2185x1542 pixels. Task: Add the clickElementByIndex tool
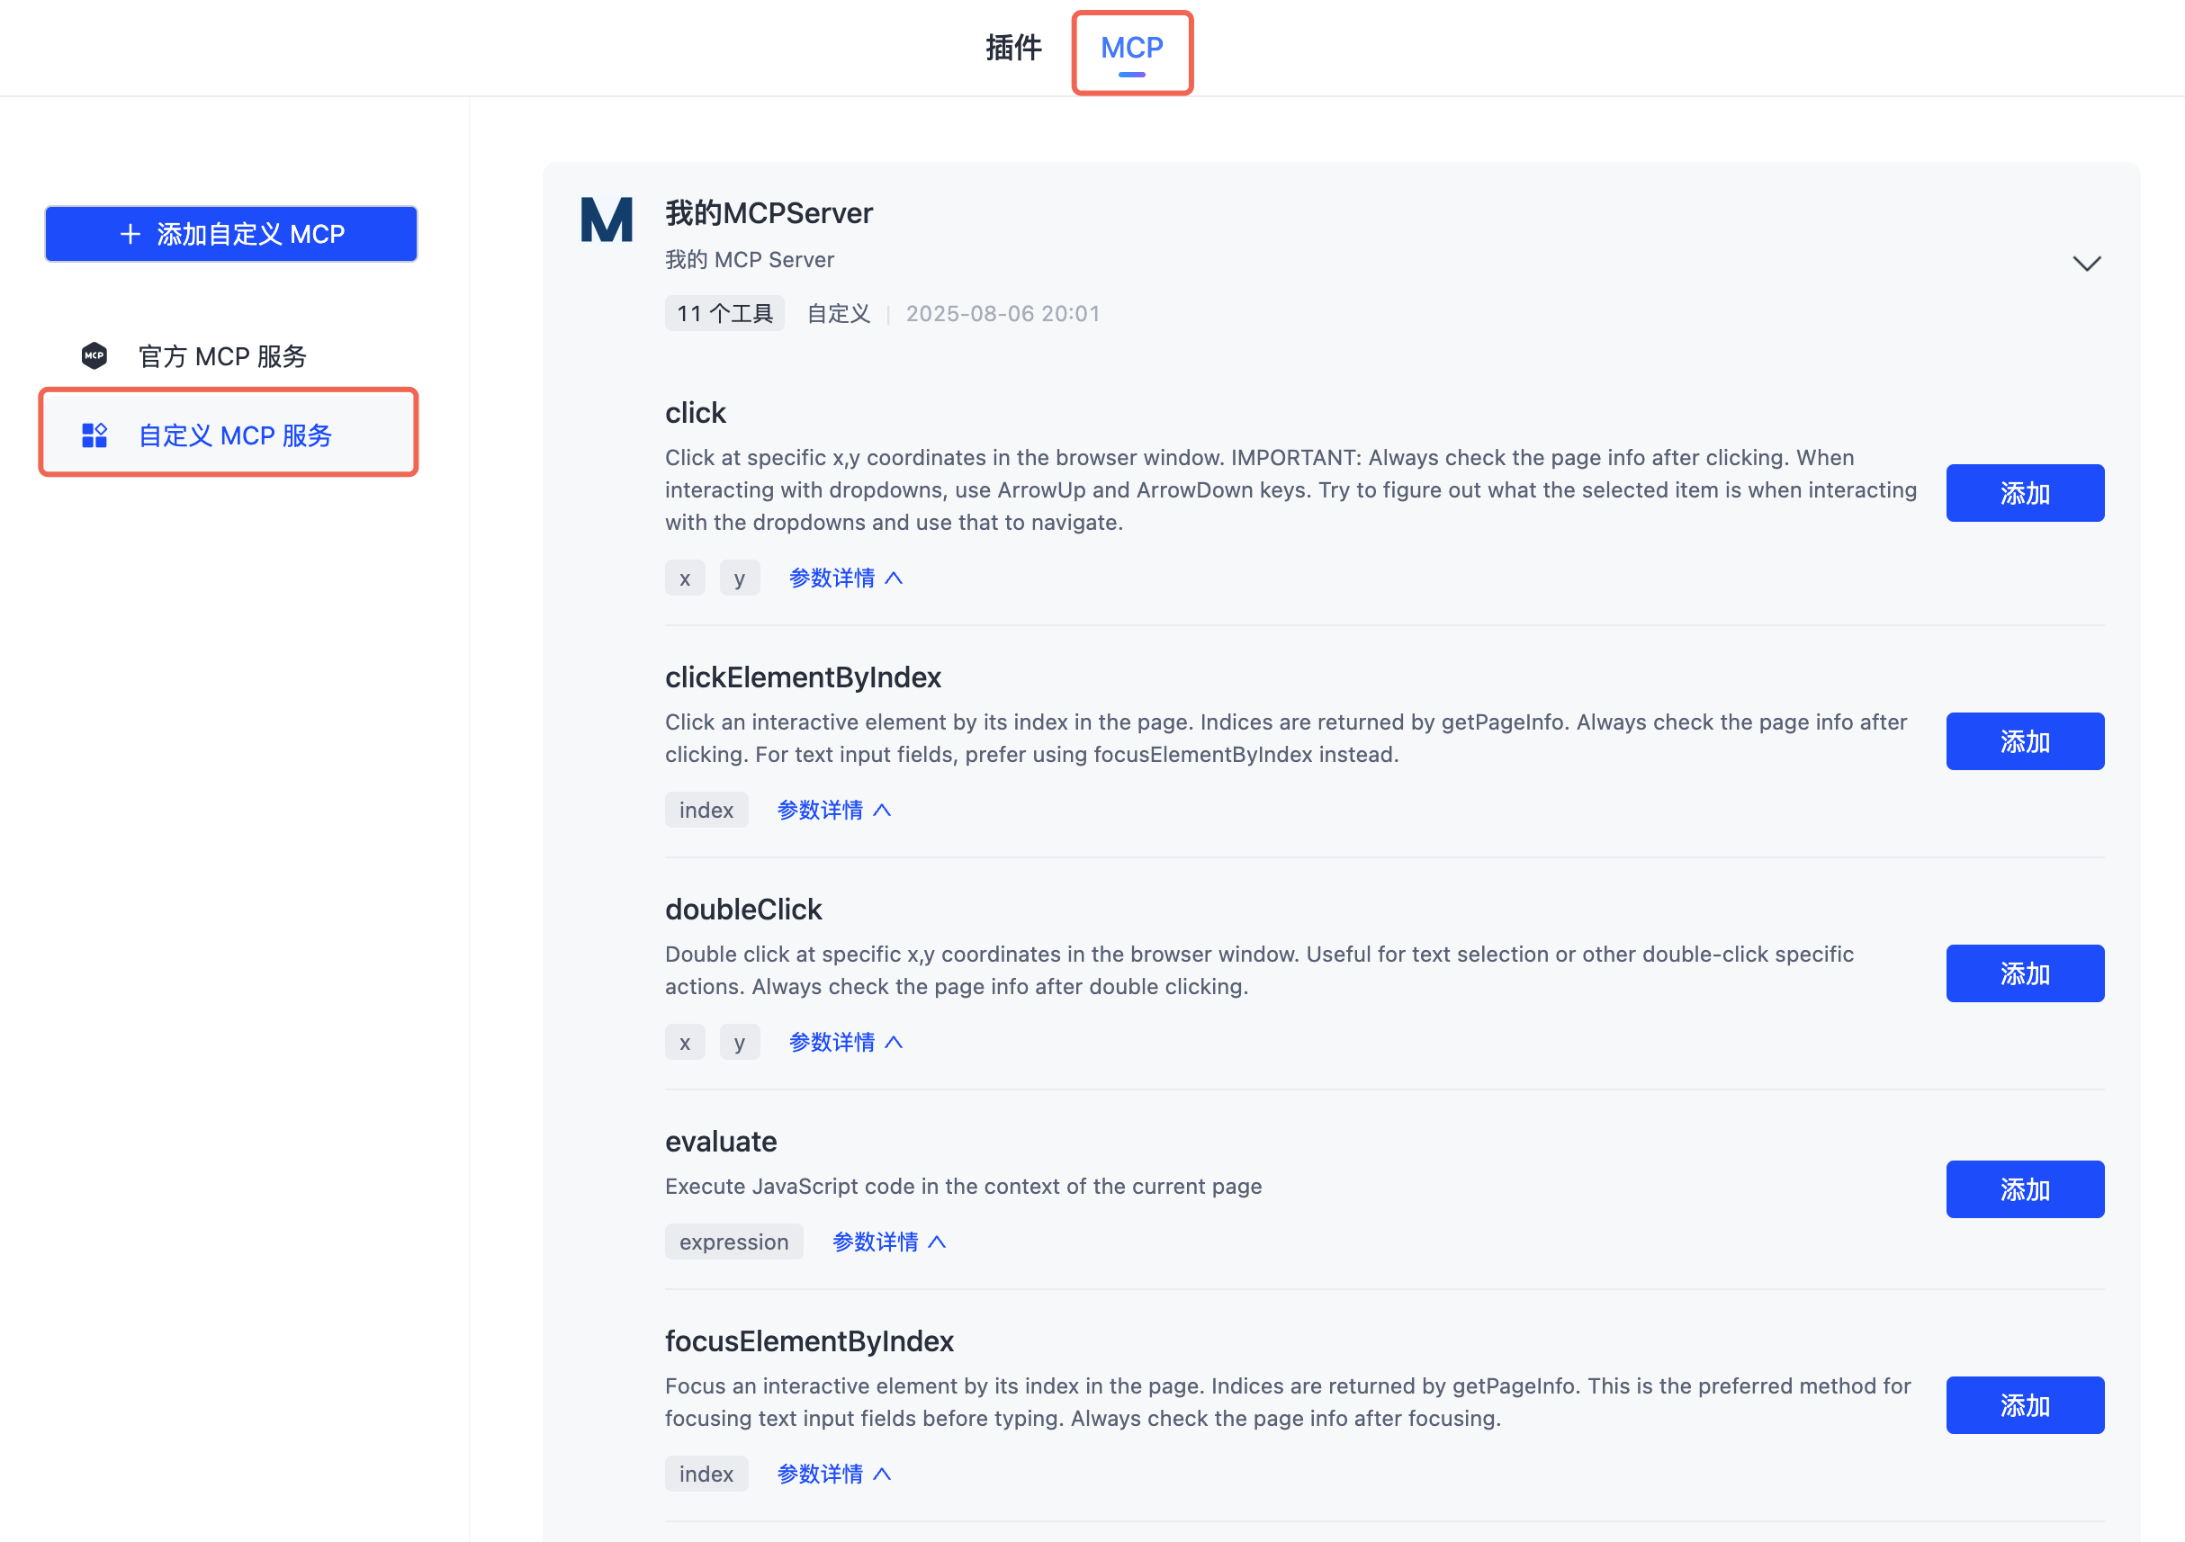[2024, 741]
